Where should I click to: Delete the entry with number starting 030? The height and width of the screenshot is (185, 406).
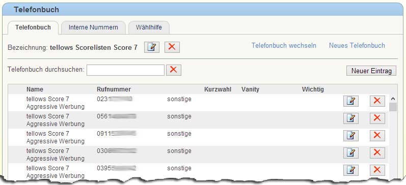[x=377, y=153]
